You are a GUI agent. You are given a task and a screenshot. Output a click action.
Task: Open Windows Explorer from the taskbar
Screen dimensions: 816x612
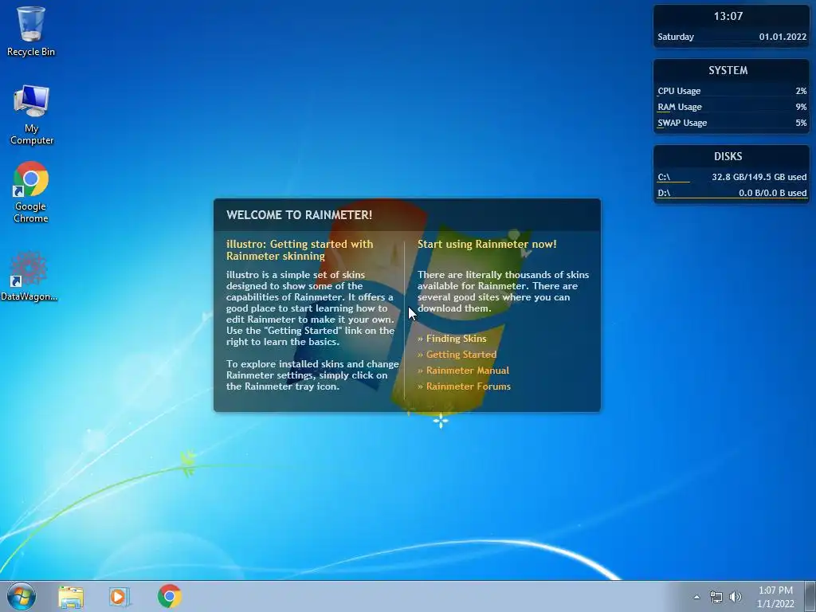point(71,596)
